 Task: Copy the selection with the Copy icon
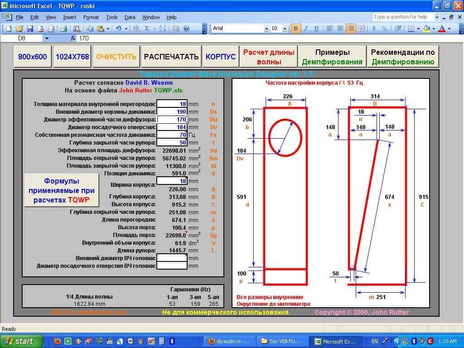click(90, 29)
